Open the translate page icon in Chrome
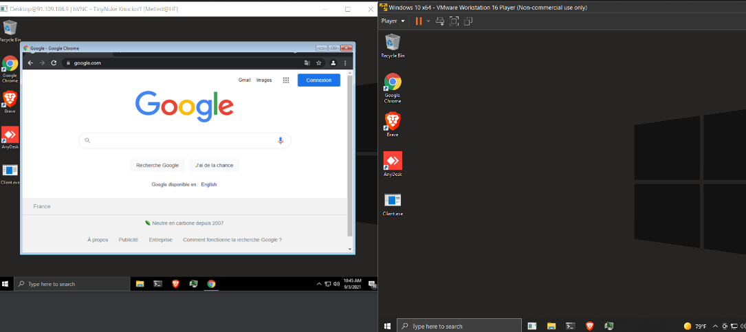This screenshot has width=746, height=332. pyautogui.click(x=307, y=63)
